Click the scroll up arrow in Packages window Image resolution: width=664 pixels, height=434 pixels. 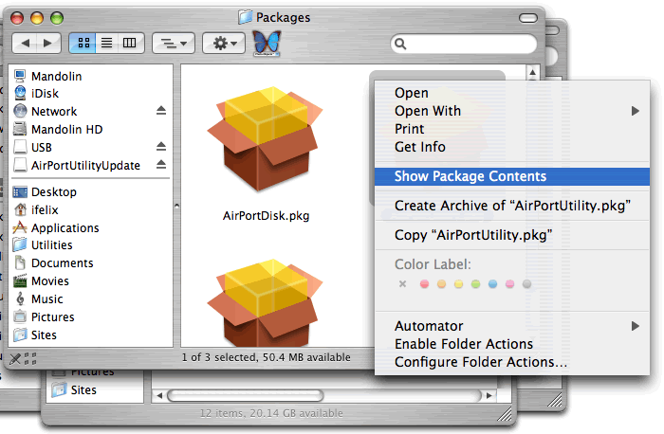coord(533,73)
